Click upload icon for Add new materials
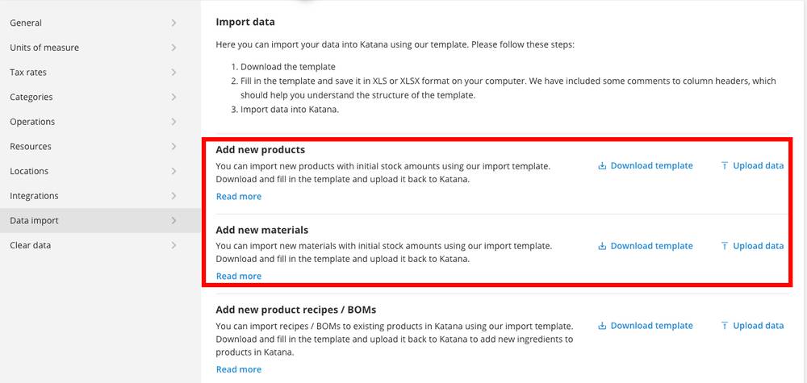Viewport: 807px width, 383px height. point(724,246)
